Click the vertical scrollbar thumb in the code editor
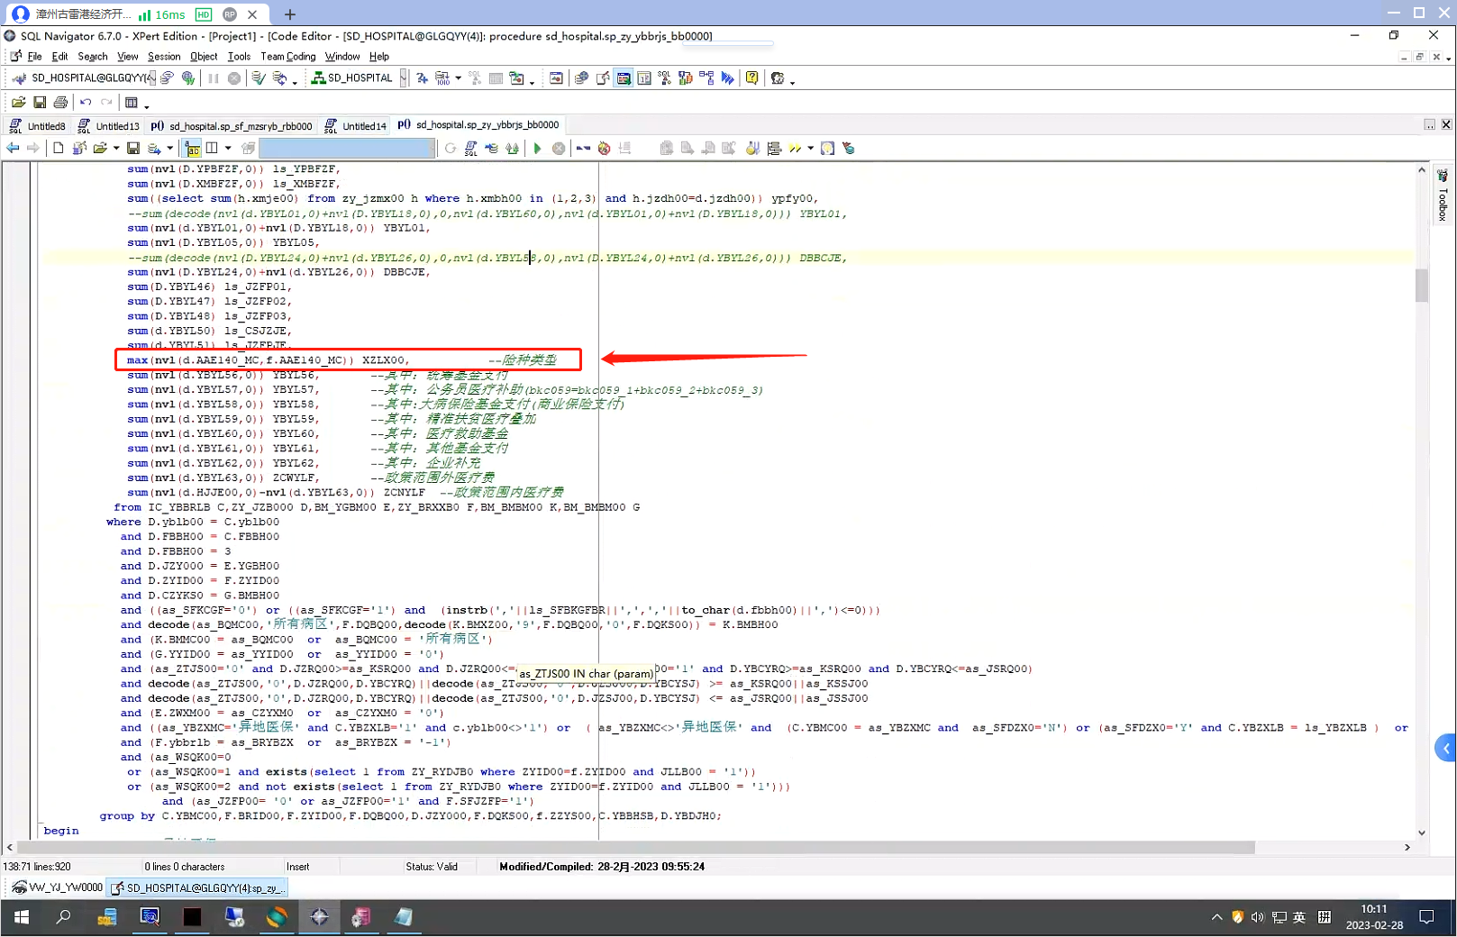 coord(1422,285)
